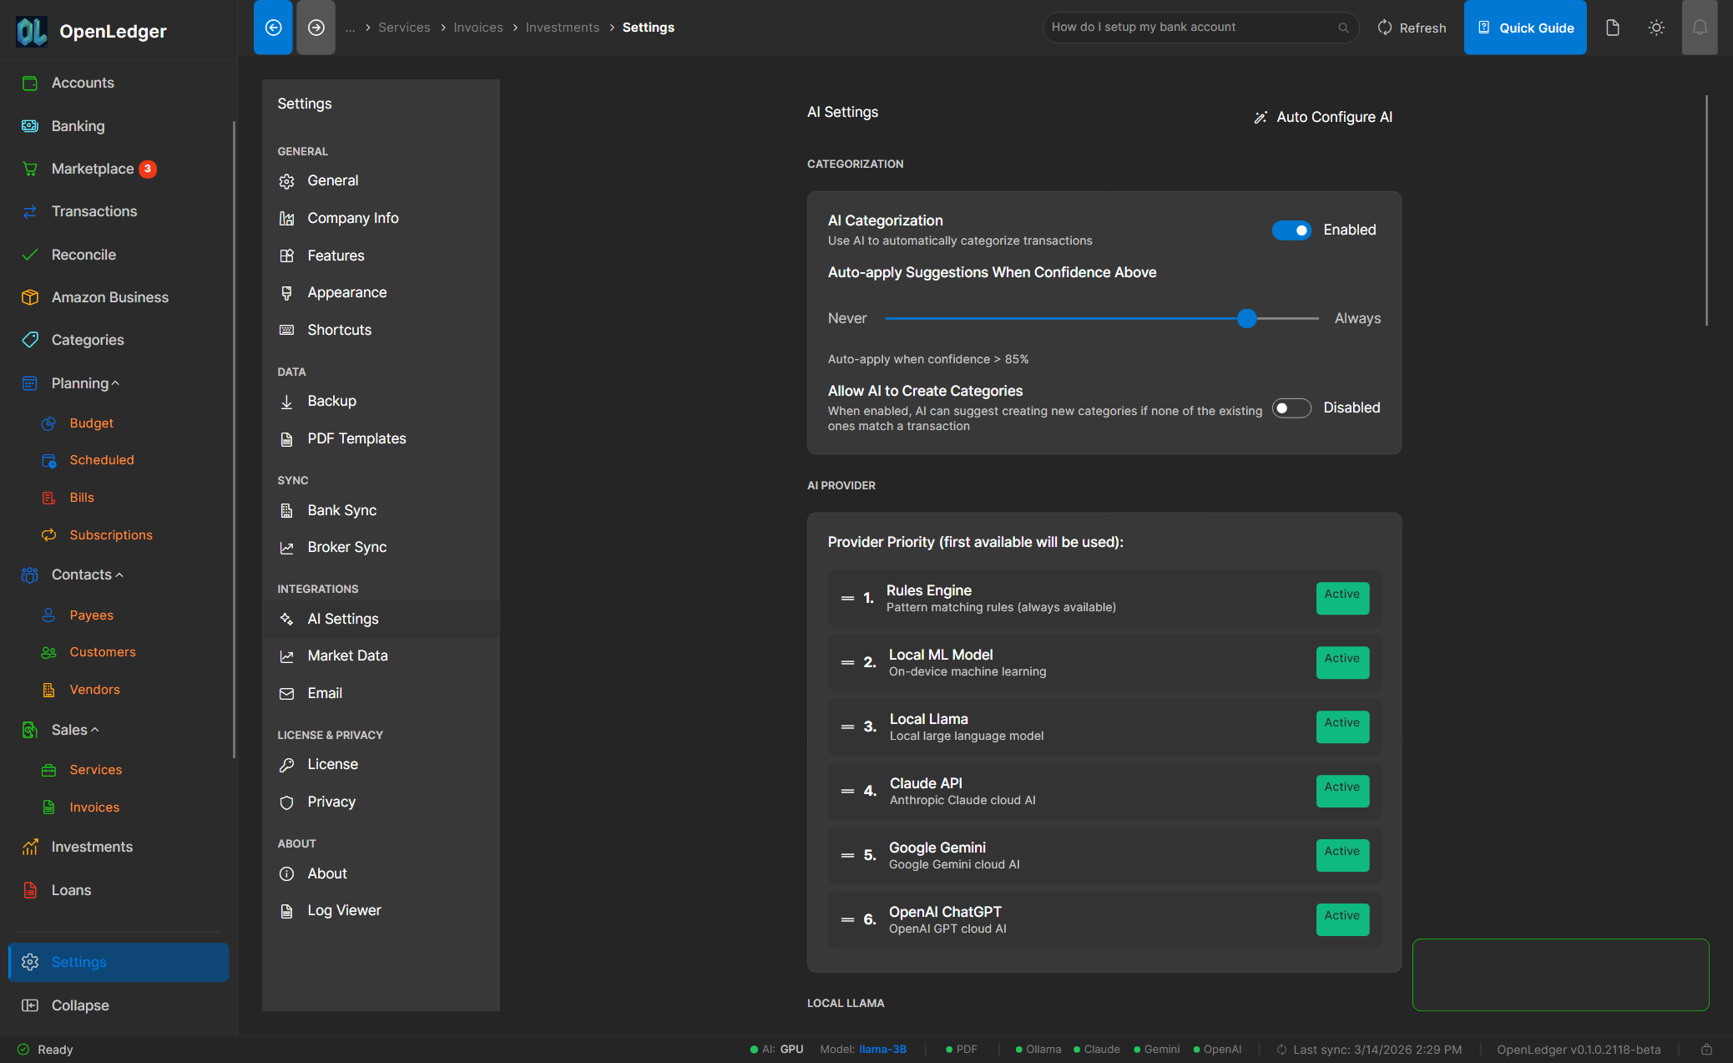Image resolution: width=1733 pixels, height=1063 pixels.
Task: Enable Allow AI to Create Categories
Action: tap(1291, 407)
